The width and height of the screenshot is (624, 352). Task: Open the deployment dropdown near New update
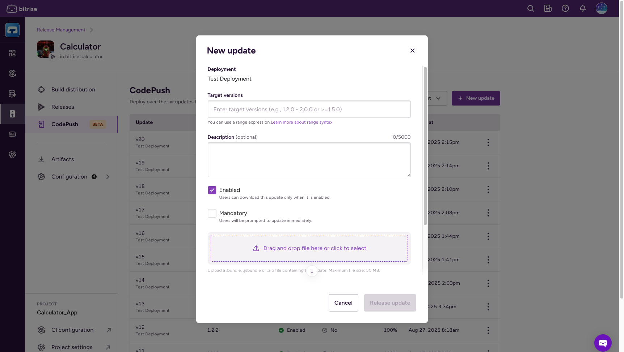438,98
